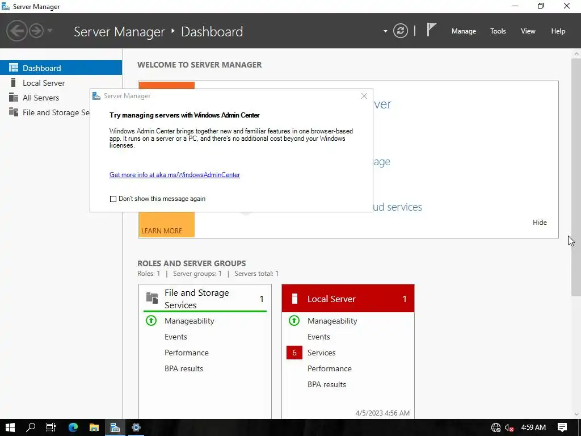Open the aka.ms/WindowsAdminCenter link

pos(175,175)
